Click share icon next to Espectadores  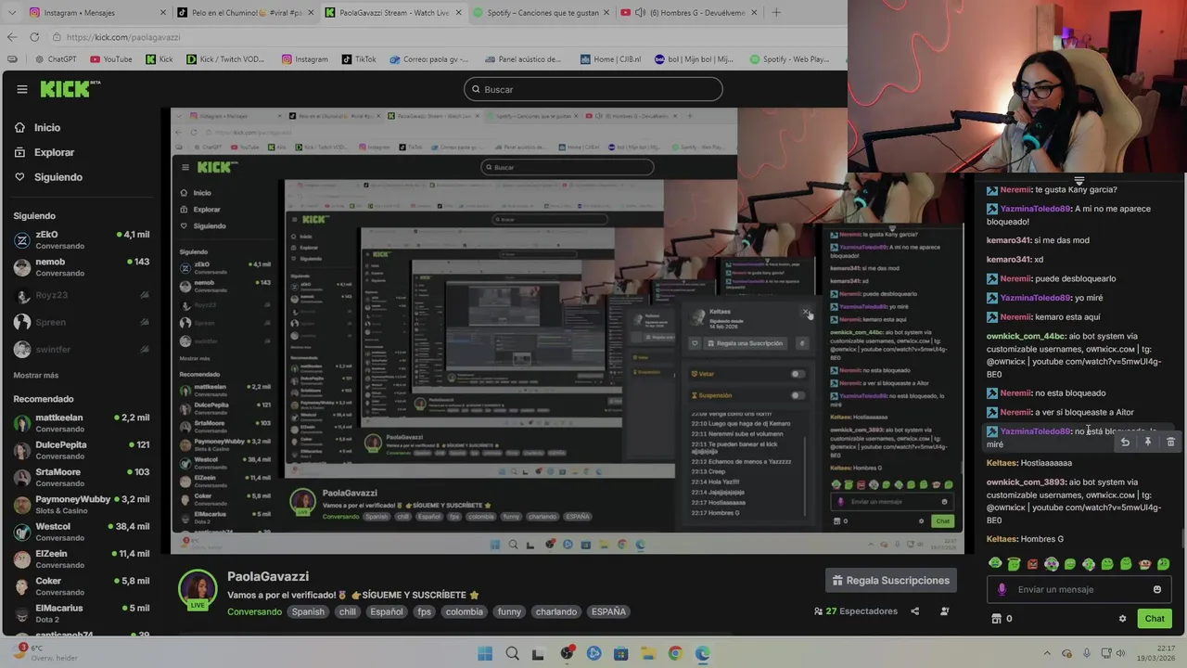click(914, 611)
